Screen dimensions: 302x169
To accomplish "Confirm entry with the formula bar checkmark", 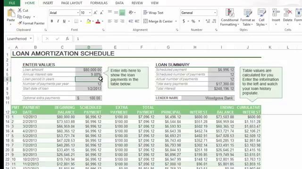I will click(x=57, y=39).
